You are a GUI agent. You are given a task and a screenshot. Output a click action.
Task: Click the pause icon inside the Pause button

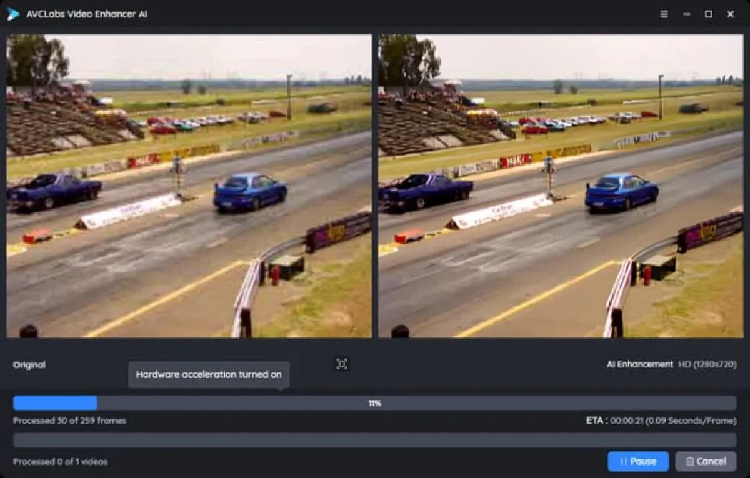pos(624,461)
